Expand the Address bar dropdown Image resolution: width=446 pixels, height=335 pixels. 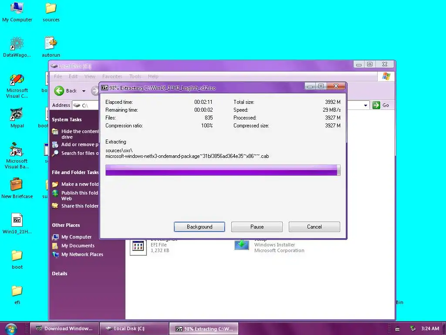click(365, 106)
